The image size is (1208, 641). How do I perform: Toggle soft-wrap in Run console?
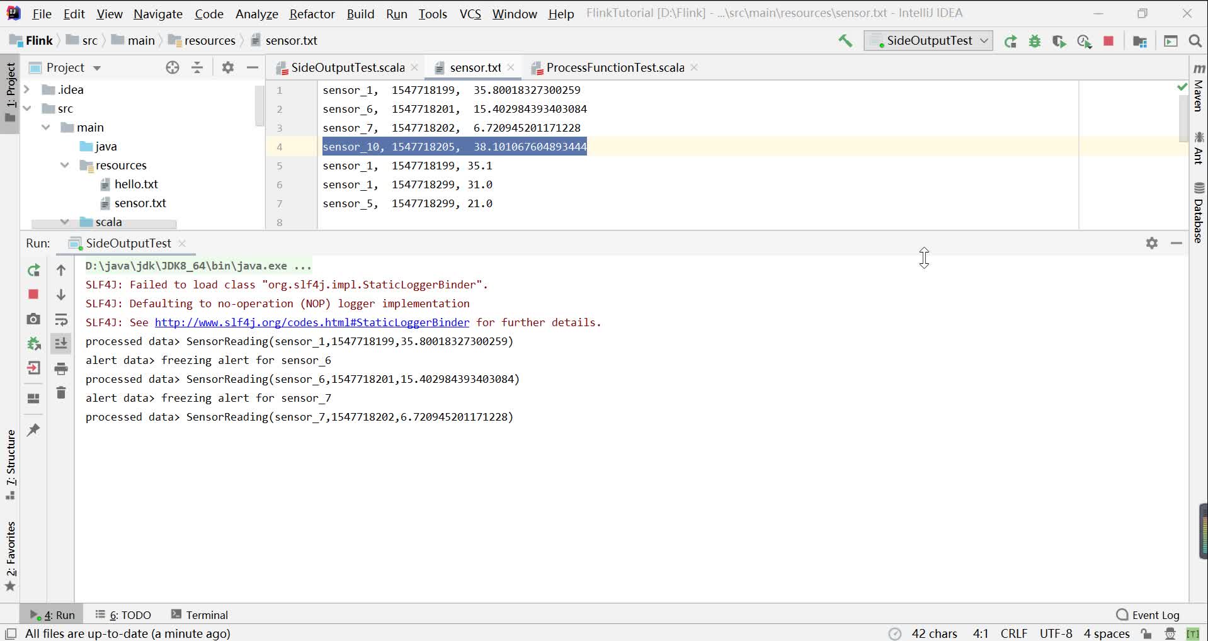pos(61,319)
